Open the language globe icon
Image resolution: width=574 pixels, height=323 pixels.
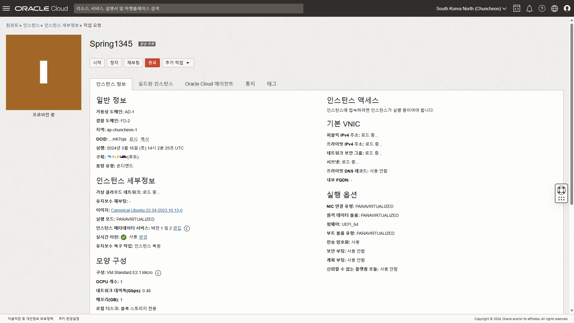coord(554,8)
